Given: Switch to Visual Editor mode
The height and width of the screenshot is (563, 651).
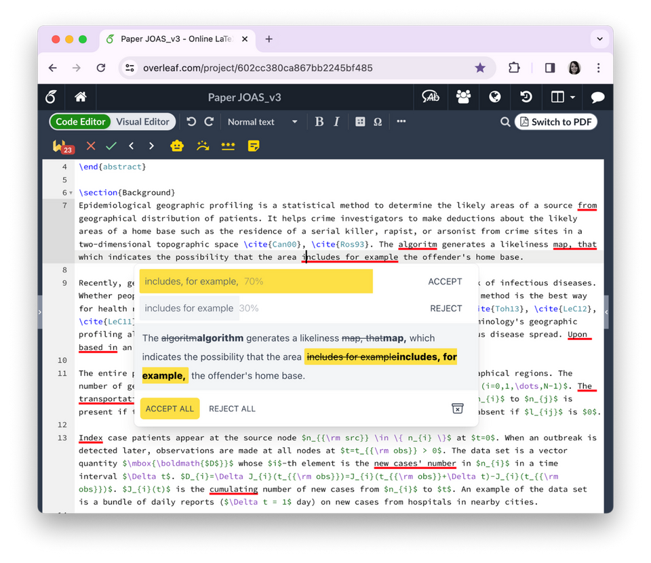Looking at the screenshot, I should click(142, 122).
